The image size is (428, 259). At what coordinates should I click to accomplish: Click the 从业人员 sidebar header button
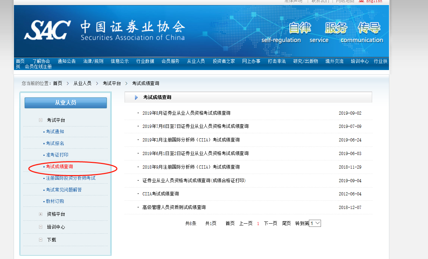(x=65, y=103)
